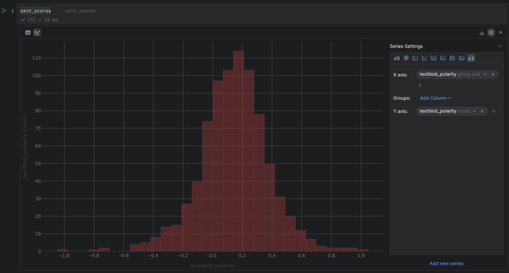The height and width of the screenshot is (273, 509).
Task: Select the stock chart type icon
Action: [452, 58]
